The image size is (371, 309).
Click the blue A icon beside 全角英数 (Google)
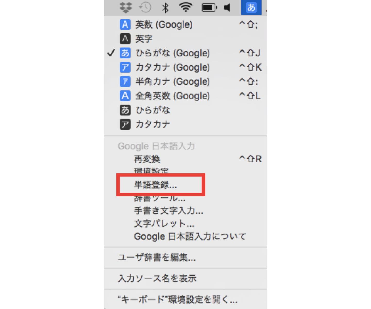125,96
